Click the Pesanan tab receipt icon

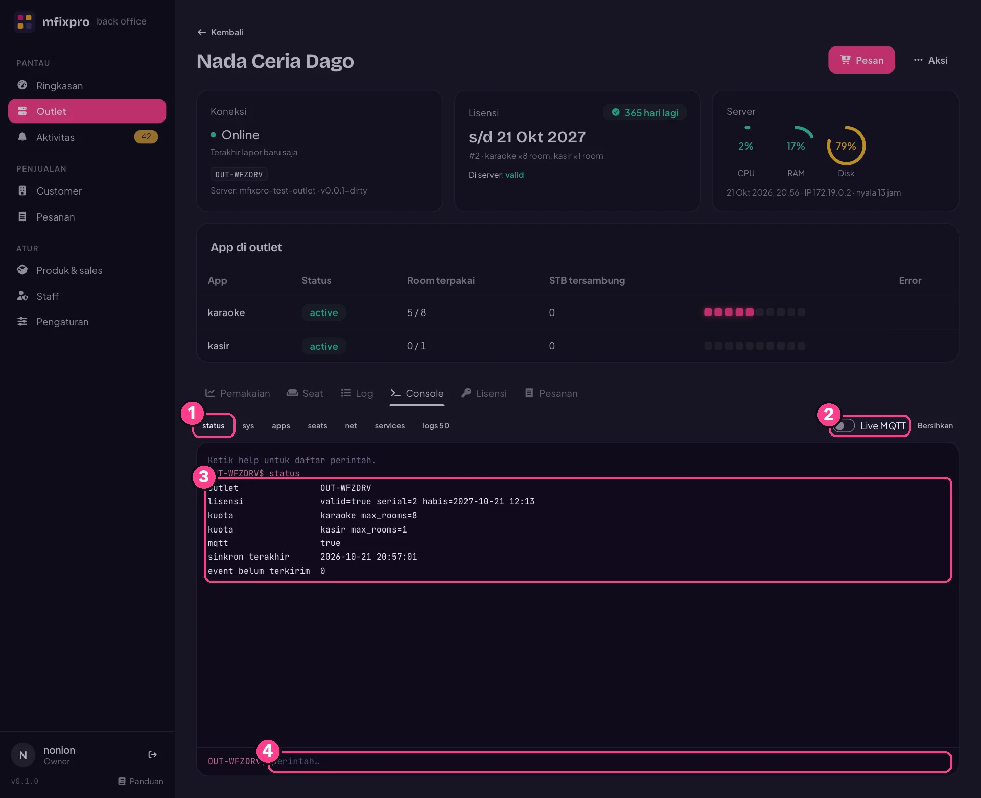(529, 393)
